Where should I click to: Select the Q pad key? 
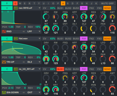[x=15, y=4]
